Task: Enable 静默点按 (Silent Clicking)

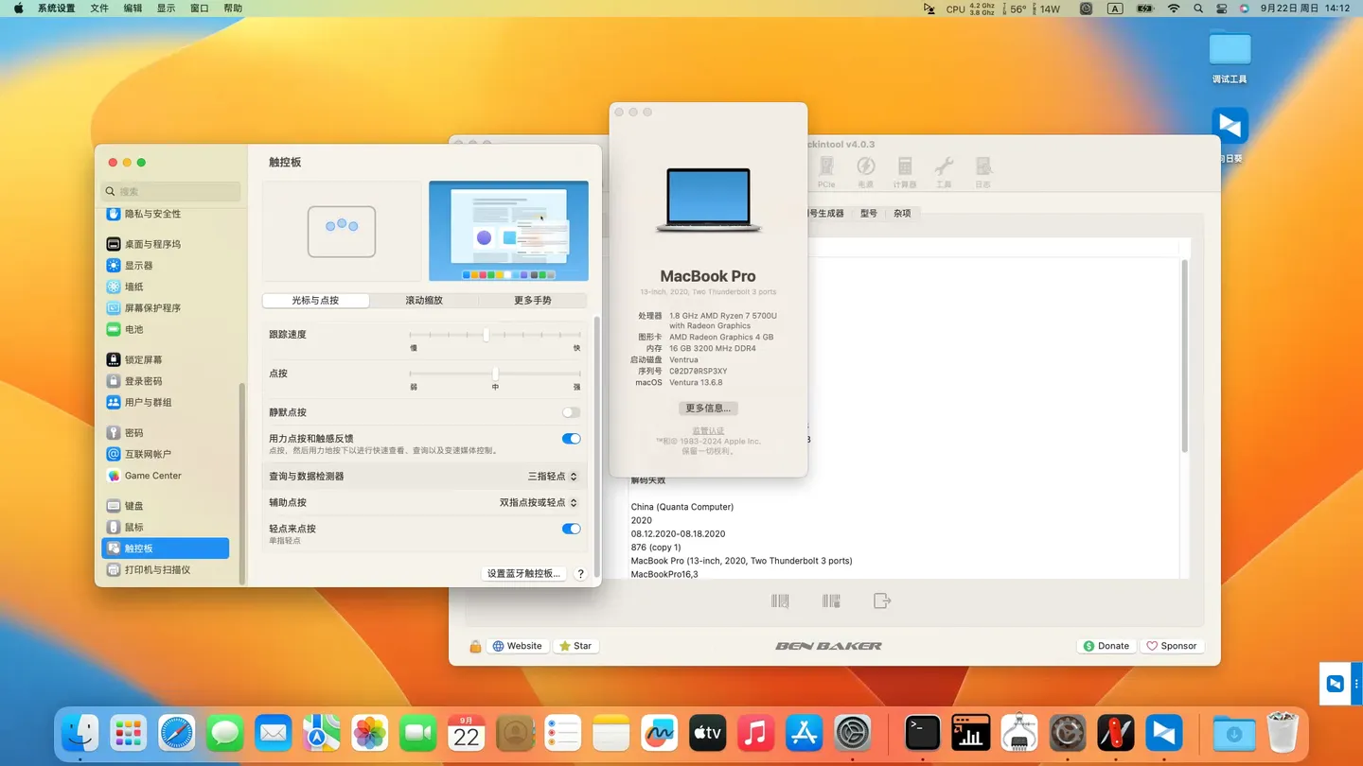Action: point(571,411)
